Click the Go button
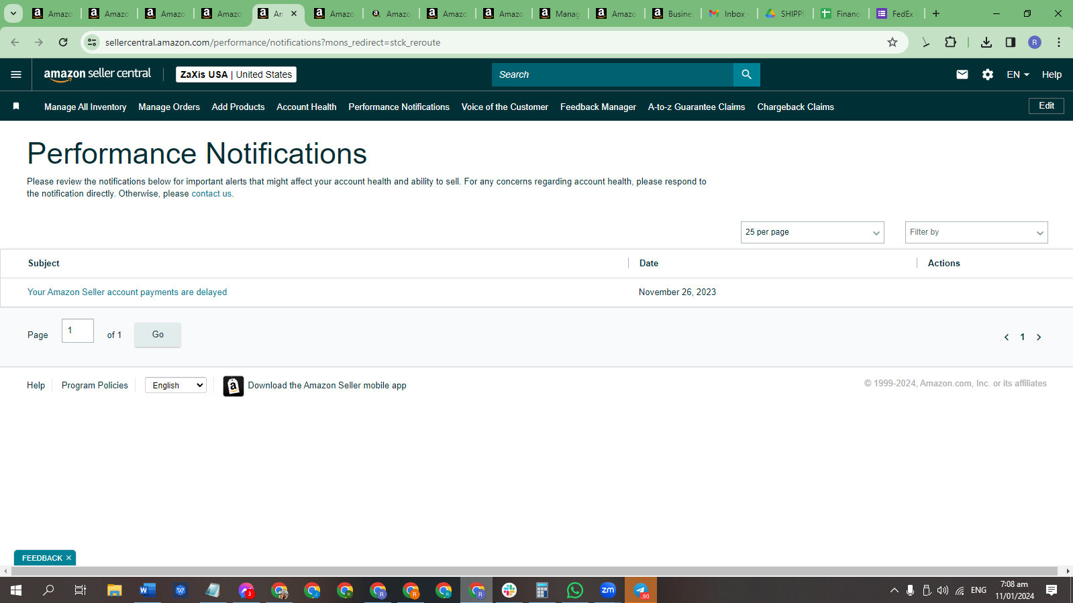The height and width of the screenshot is (603, 1073). pos(158,335)
